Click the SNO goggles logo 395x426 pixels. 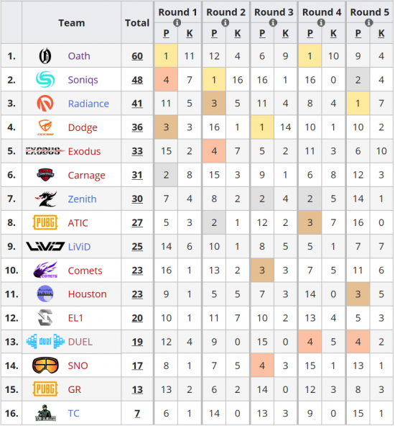[45, 366]
